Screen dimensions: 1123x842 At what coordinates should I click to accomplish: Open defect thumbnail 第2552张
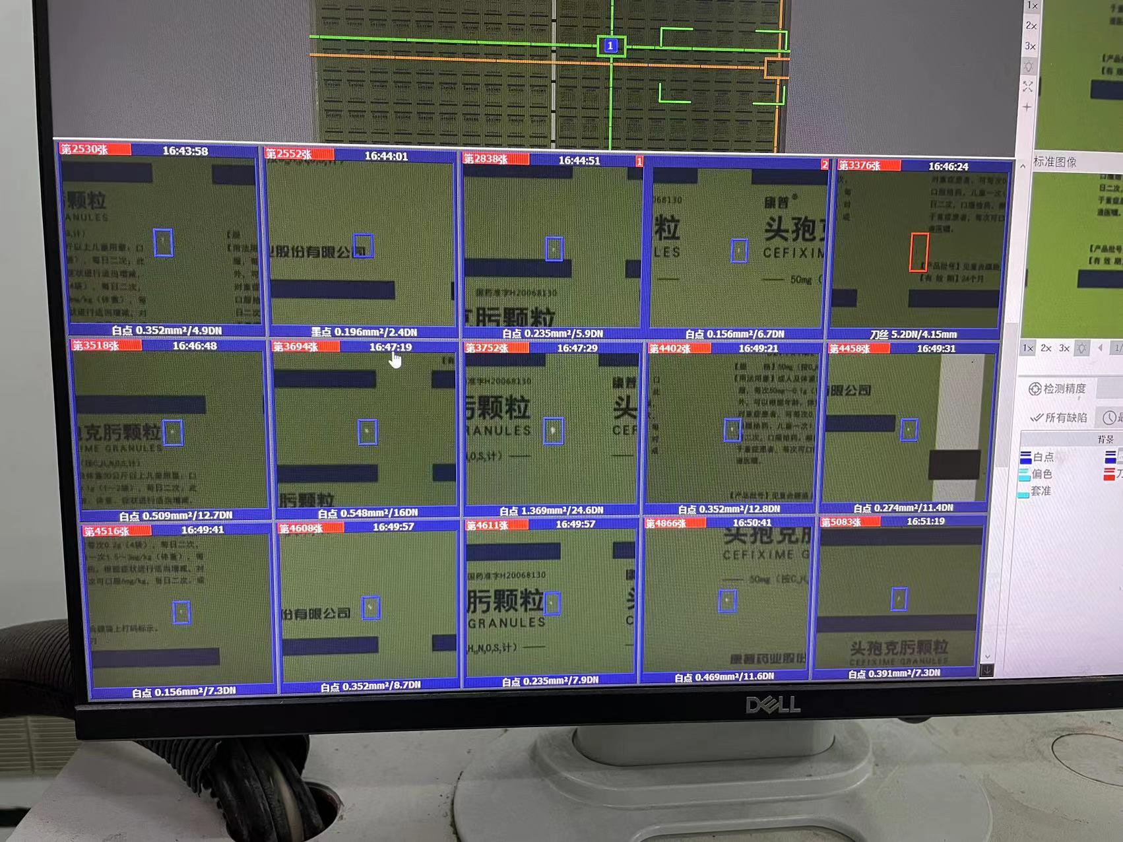[361, 243]
